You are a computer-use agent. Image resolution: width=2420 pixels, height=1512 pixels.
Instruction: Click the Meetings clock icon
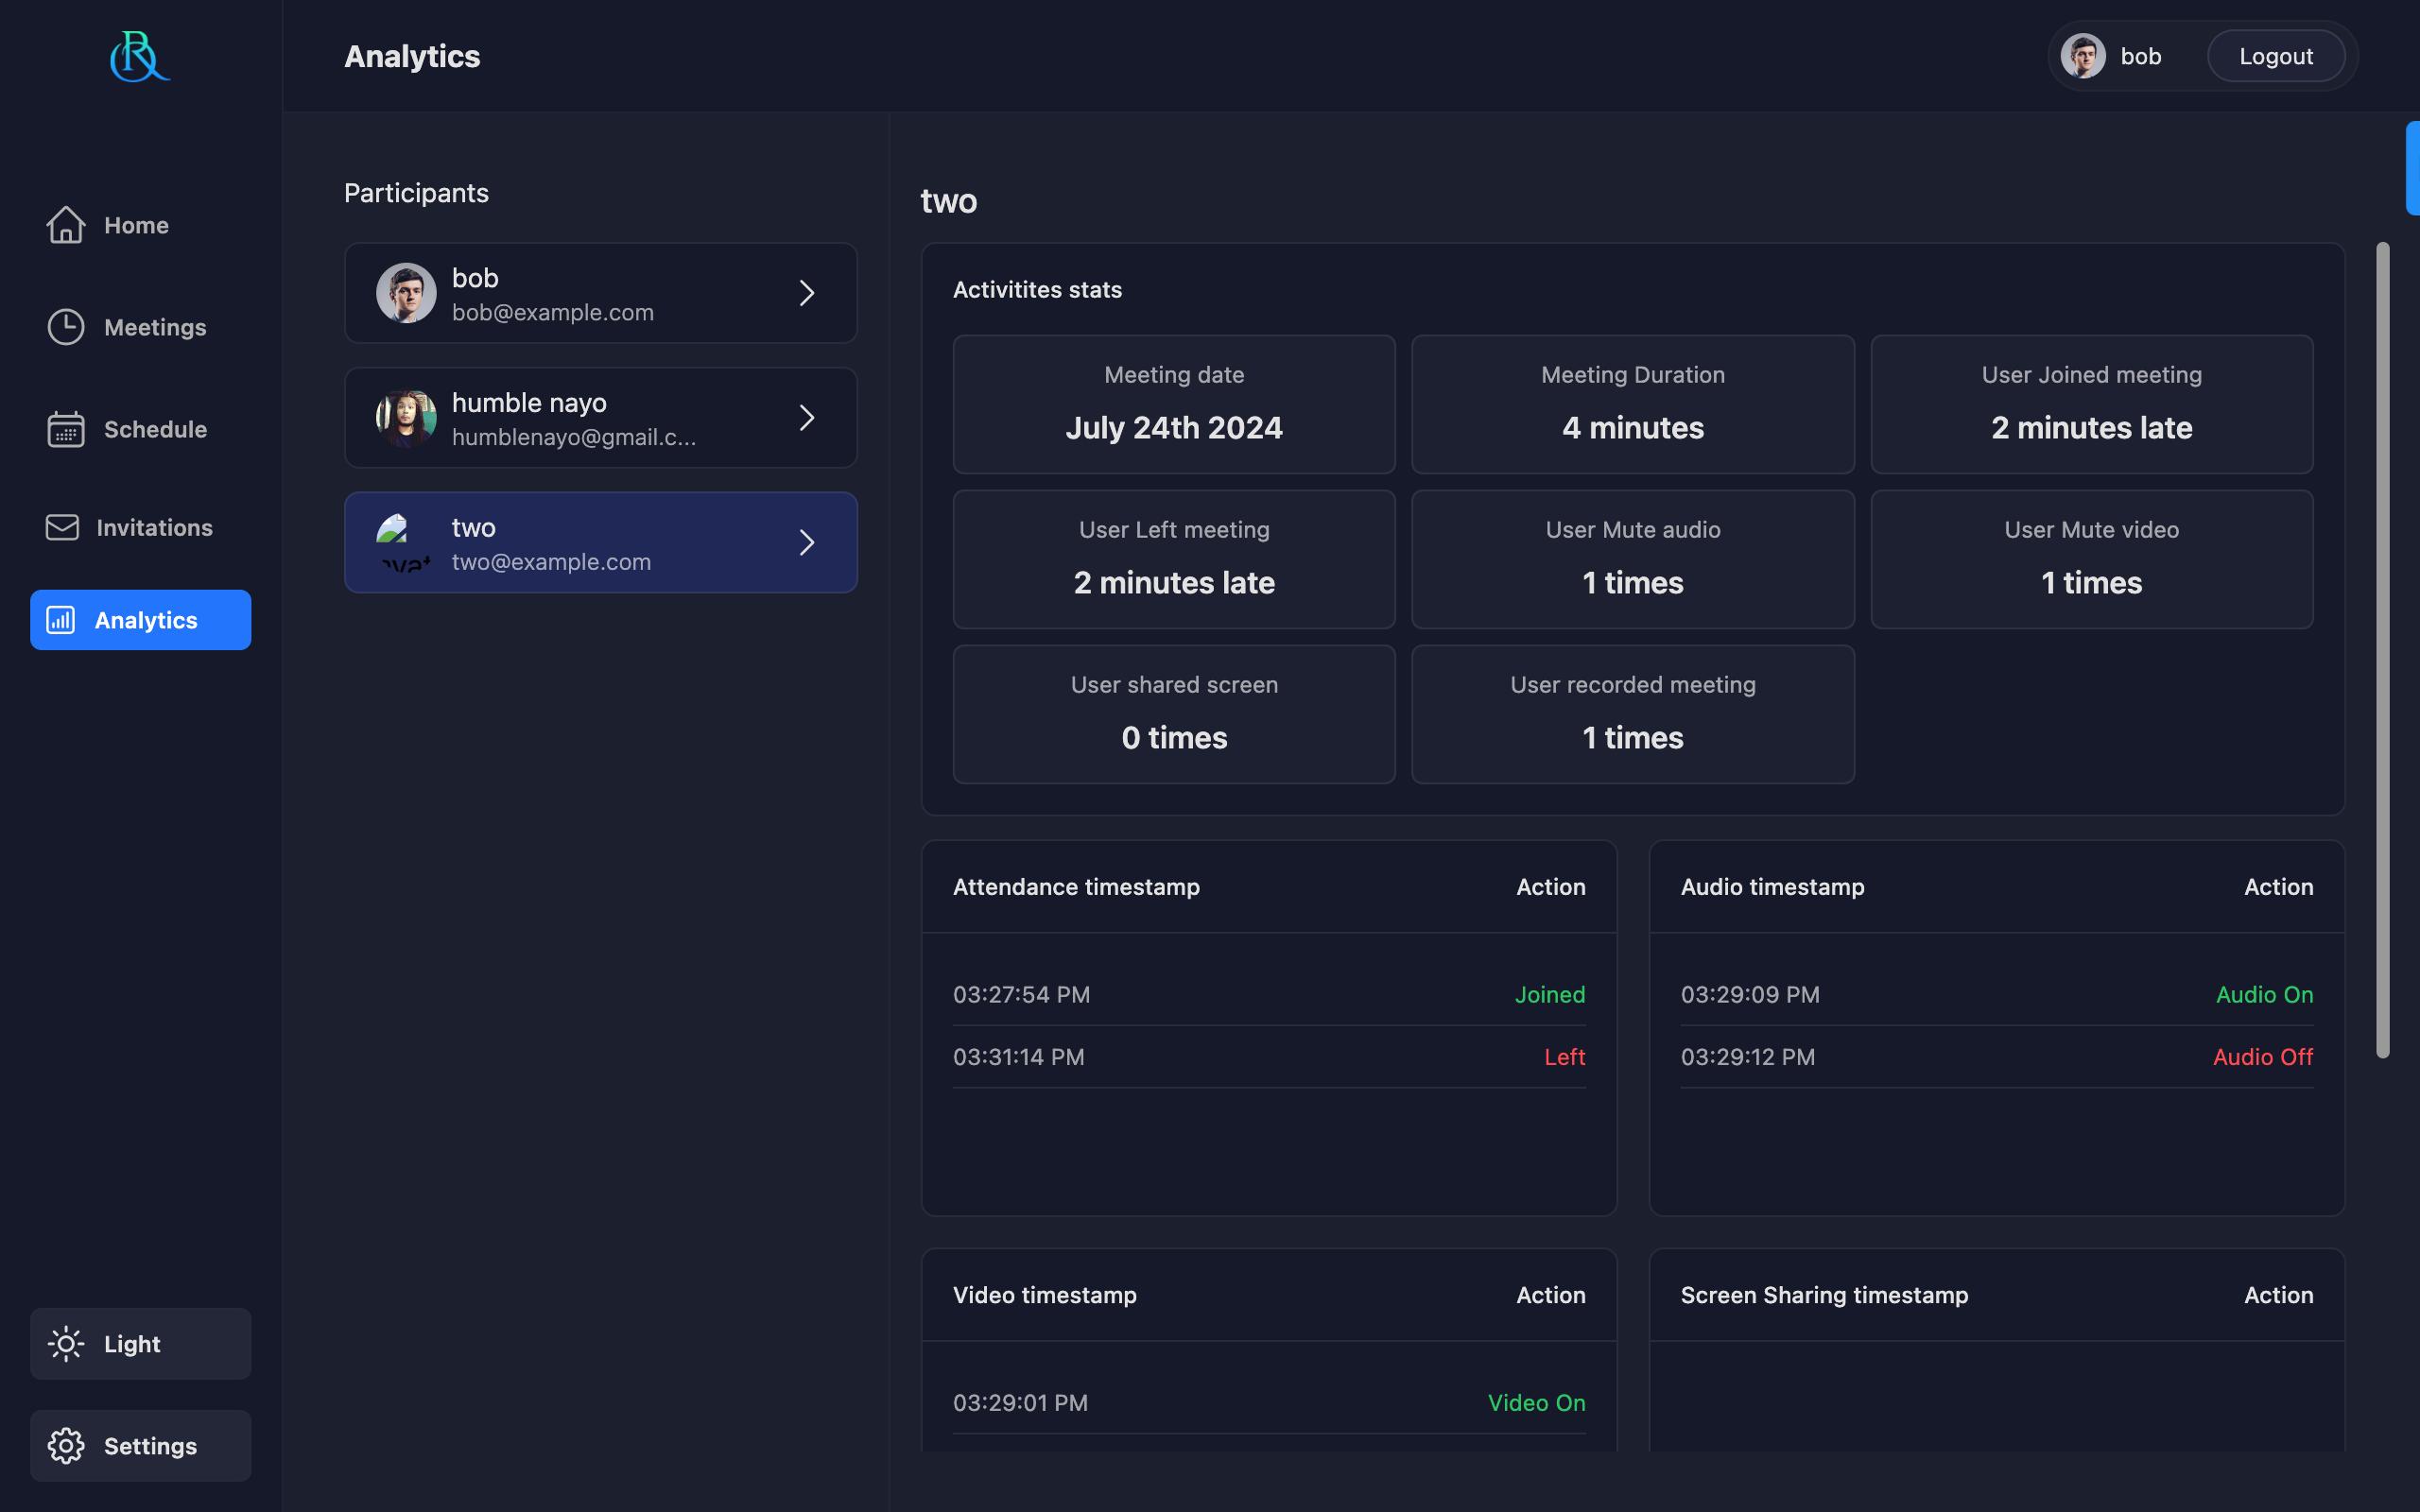pyautogui.click(x=66, y=327)
